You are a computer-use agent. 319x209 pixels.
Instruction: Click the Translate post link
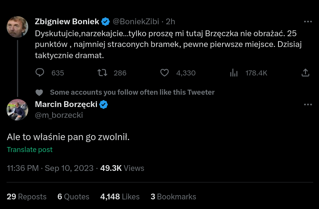tap(30, 150)
